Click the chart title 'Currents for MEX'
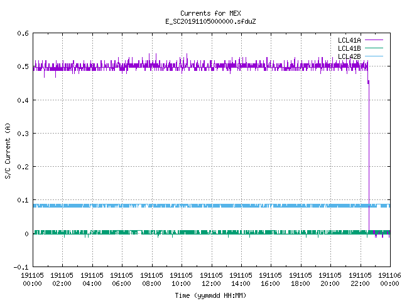 point(210,13)
